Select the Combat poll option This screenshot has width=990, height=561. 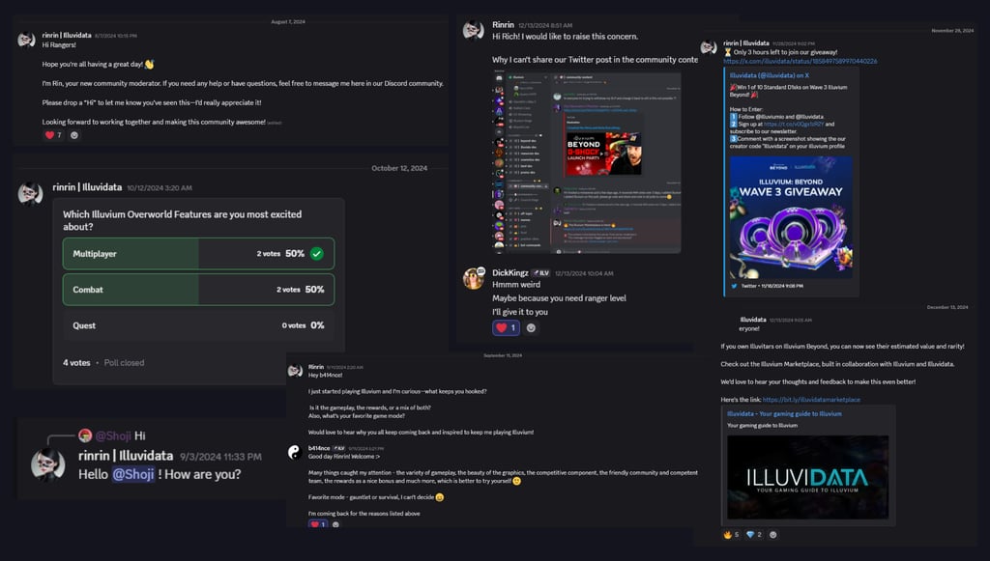click(198, 290)
